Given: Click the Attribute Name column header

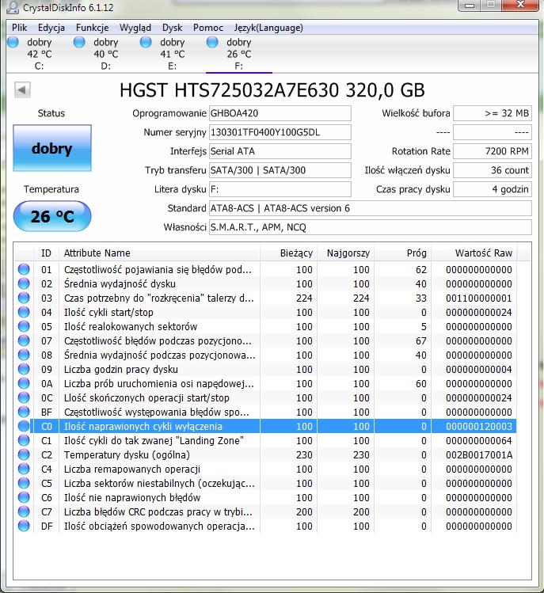Looking at the screenshot, I should tap(160, 253).
